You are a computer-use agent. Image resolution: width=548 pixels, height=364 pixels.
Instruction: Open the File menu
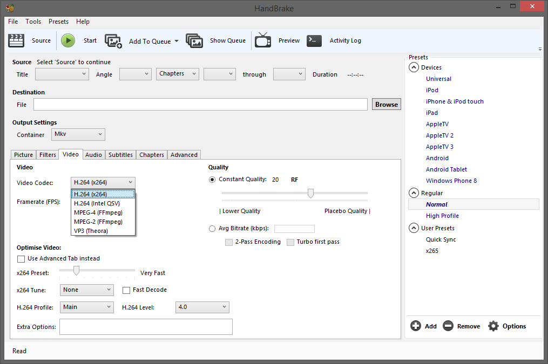[x=13, y=22]
